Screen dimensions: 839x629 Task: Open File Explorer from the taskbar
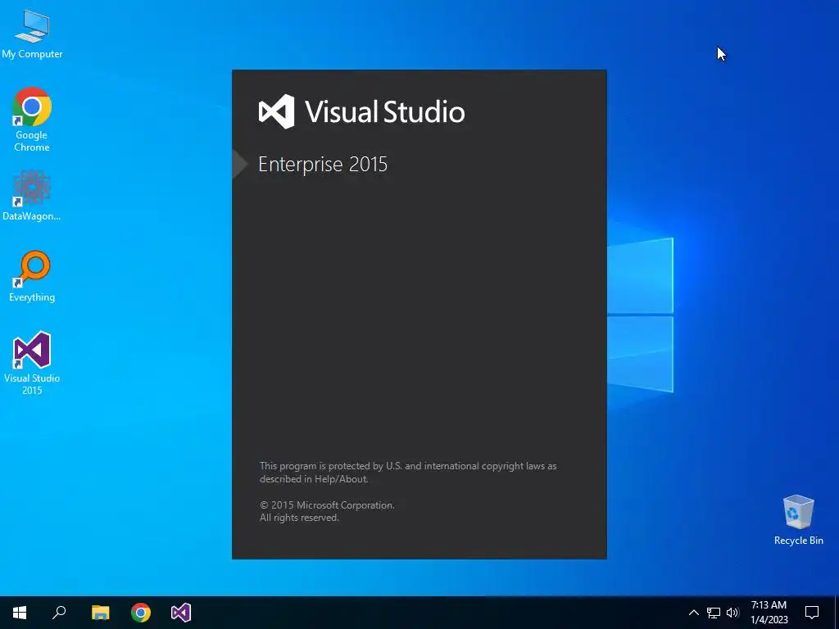coord(100,613)
